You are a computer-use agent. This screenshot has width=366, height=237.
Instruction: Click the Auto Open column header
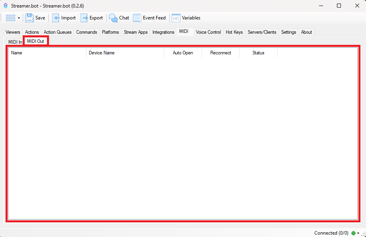(x=183, y=53)
